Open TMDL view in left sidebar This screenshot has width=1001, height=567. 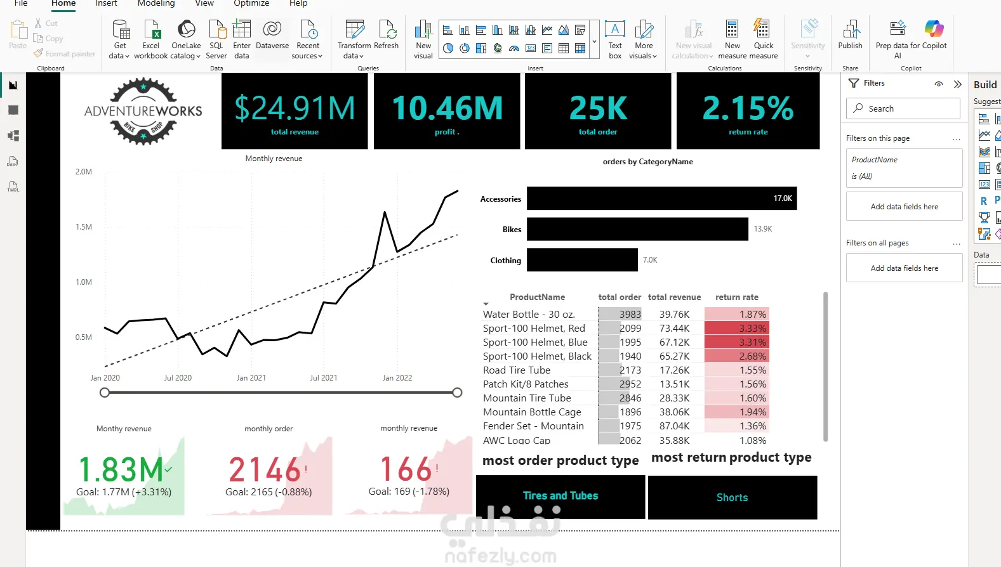click(13, 186)
